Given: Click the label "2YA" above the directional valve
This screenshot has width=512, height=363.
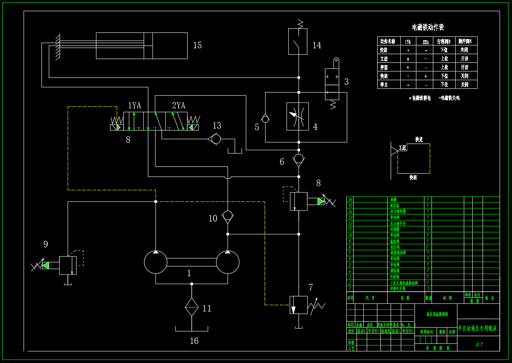Looking at the screenshot, I should click(x=178, y=105).
